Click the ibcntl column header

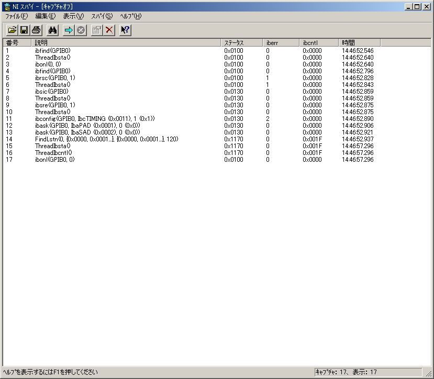click(x=319, y=42)
